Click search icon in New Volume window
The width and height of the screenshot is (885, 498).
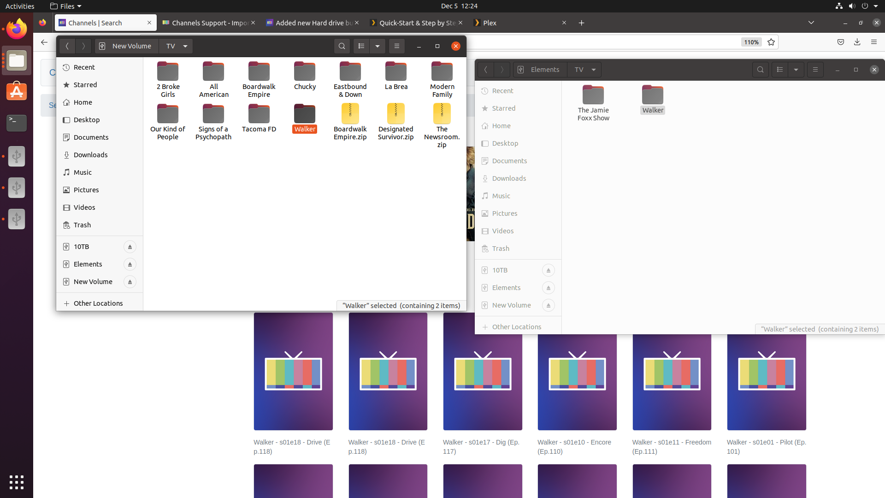(342, 46)
